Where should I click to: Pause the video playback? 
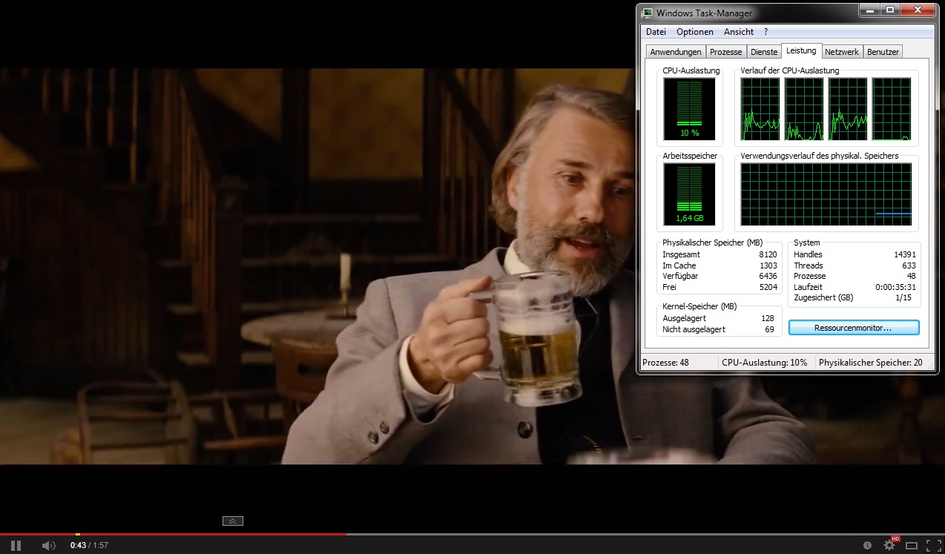click(16, 545)
